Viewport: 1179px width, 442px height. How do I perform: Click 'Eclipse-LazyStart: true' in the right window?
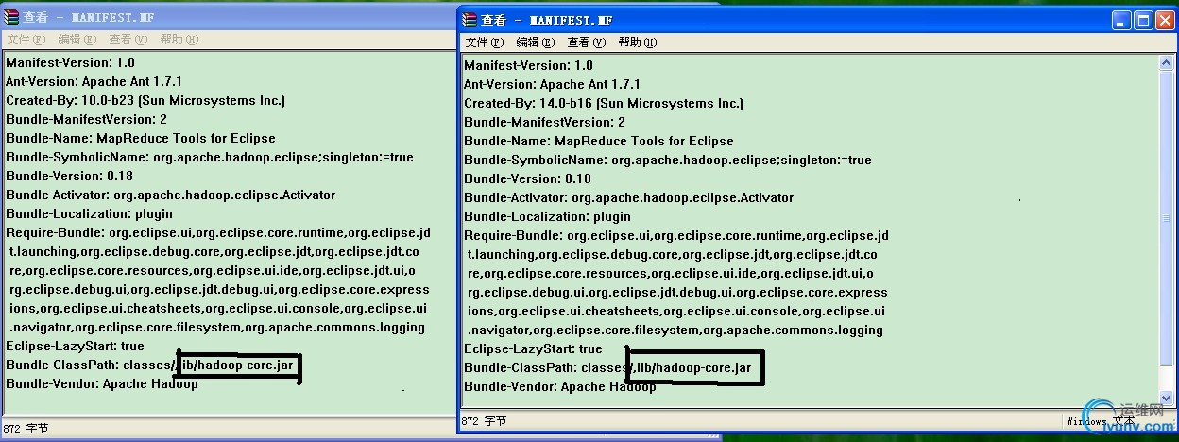[533, 348]
